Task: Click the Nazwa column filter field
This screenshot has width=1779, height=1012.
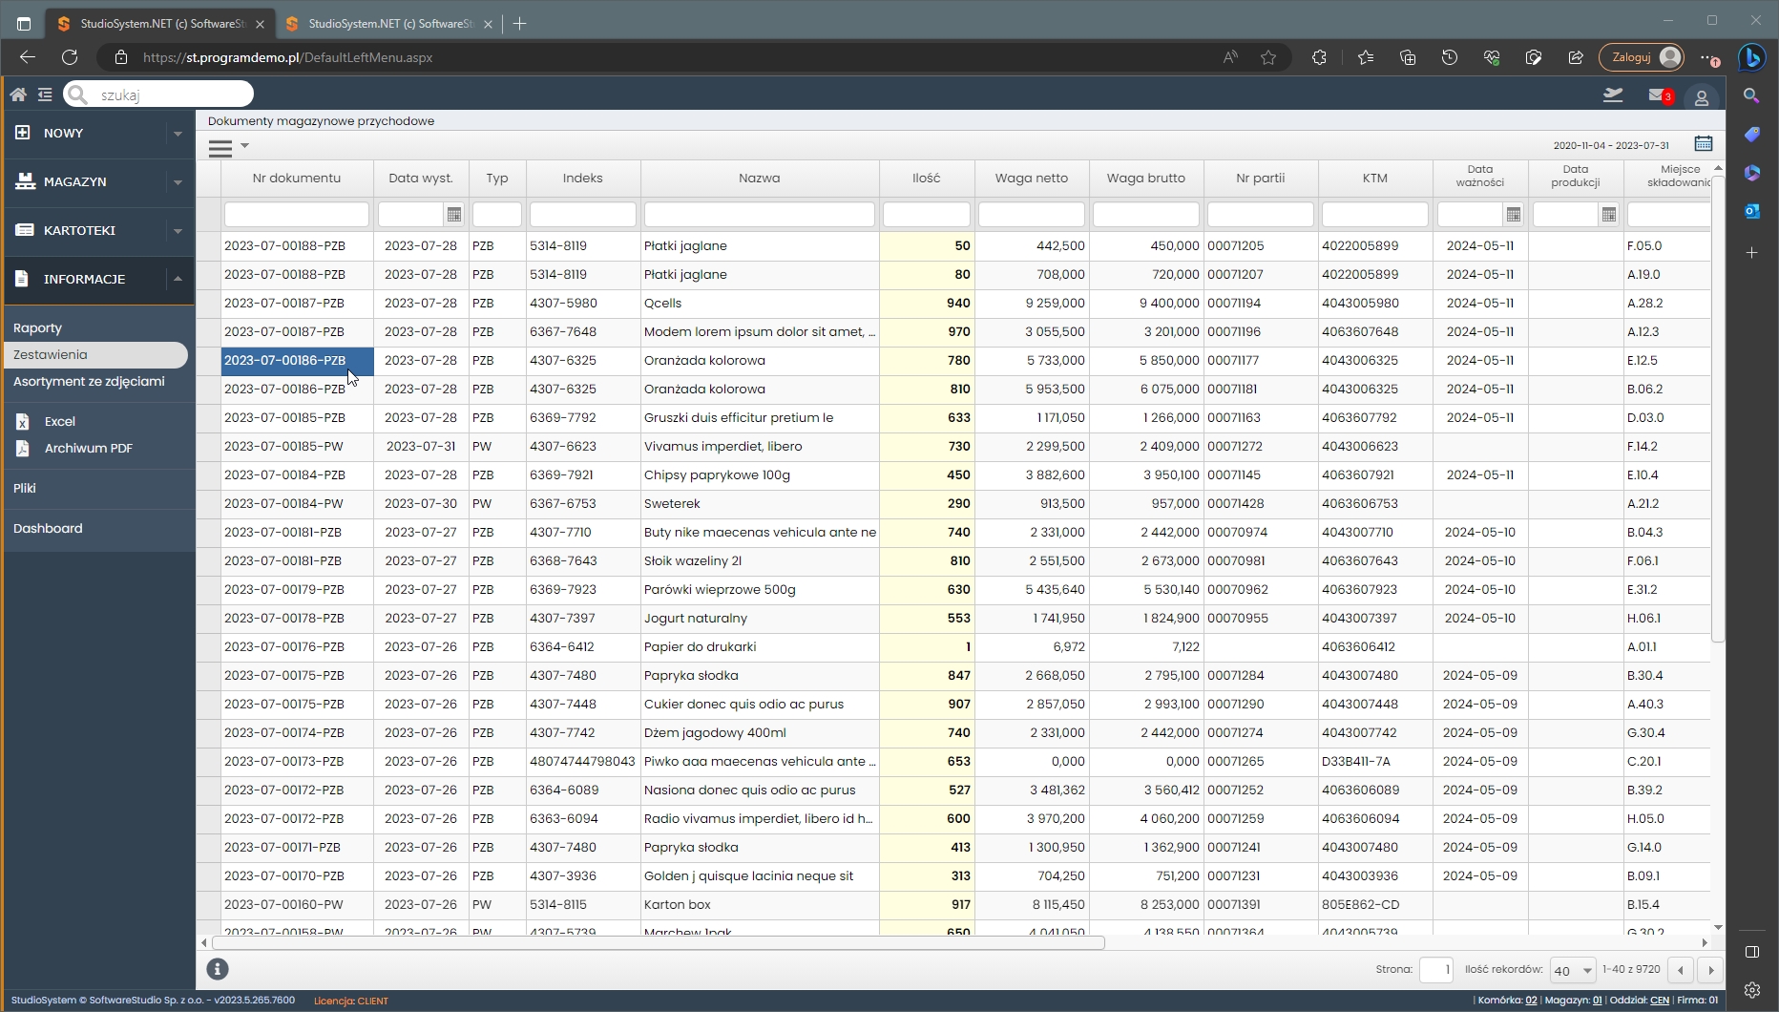Action: pyautogui.click(x=759, y=215)
